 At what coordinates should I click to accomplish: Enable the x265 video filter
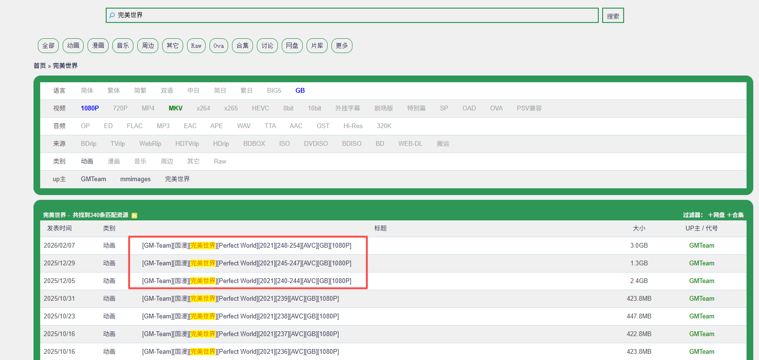[231, 109]
